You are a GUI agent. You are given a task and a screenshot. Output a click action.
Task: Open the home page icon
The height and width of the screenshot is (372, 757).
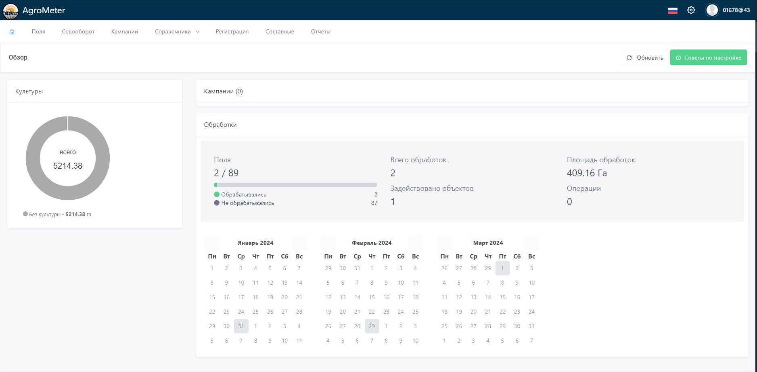coord(12,32)
